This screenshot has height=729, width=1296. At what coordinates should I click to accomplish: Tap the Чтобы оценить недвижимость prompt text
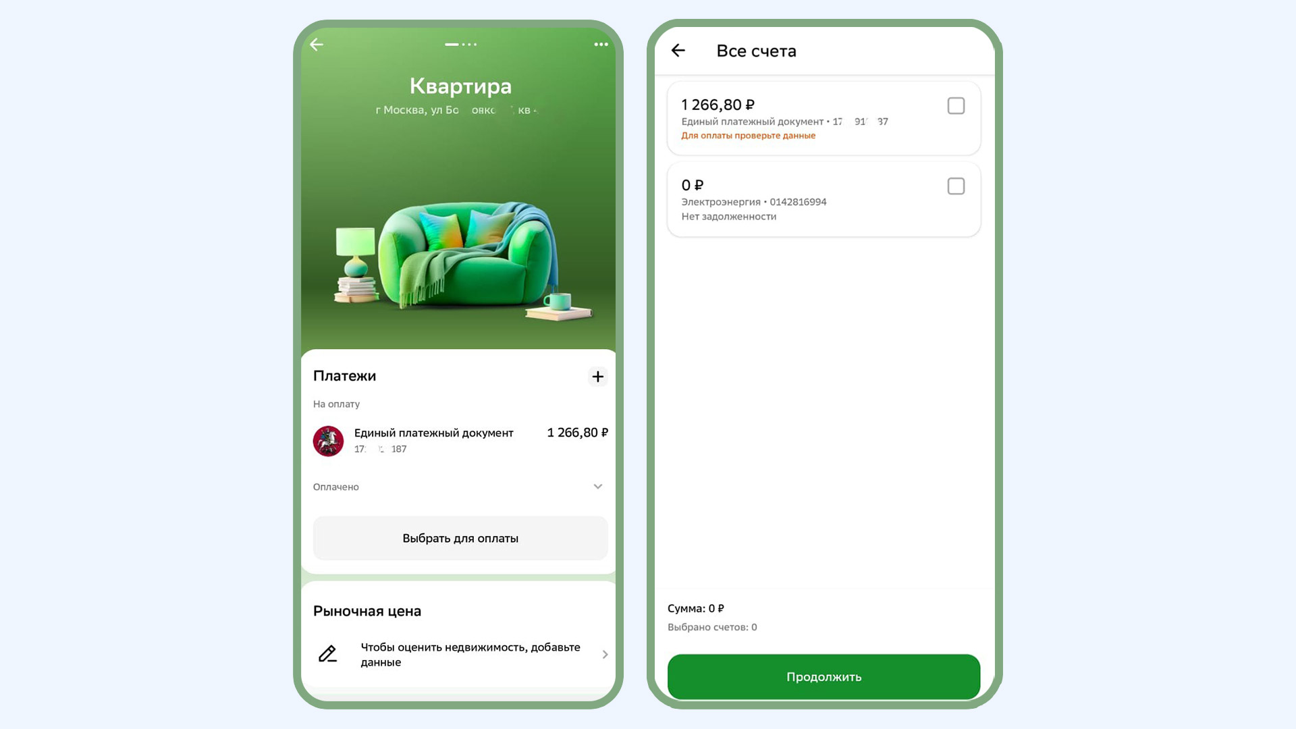coord(470,654)
